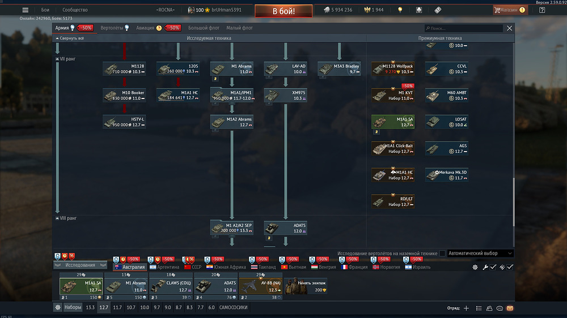Select the M1A2 Abrams vehicle card
The image size is (567, 318).
click(x=232, y=122)
